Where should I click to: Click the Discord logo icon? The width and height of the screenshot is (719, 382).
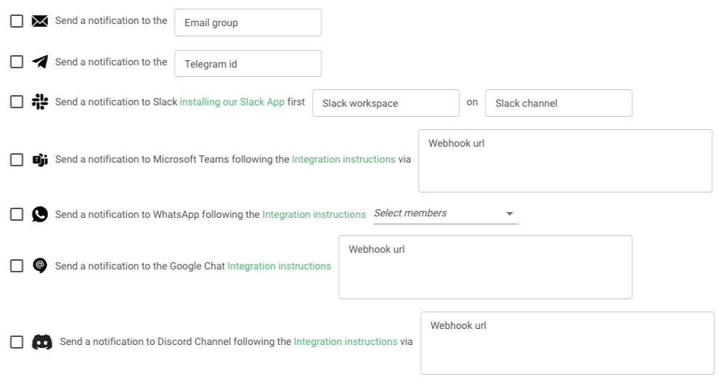pos(41,341)
